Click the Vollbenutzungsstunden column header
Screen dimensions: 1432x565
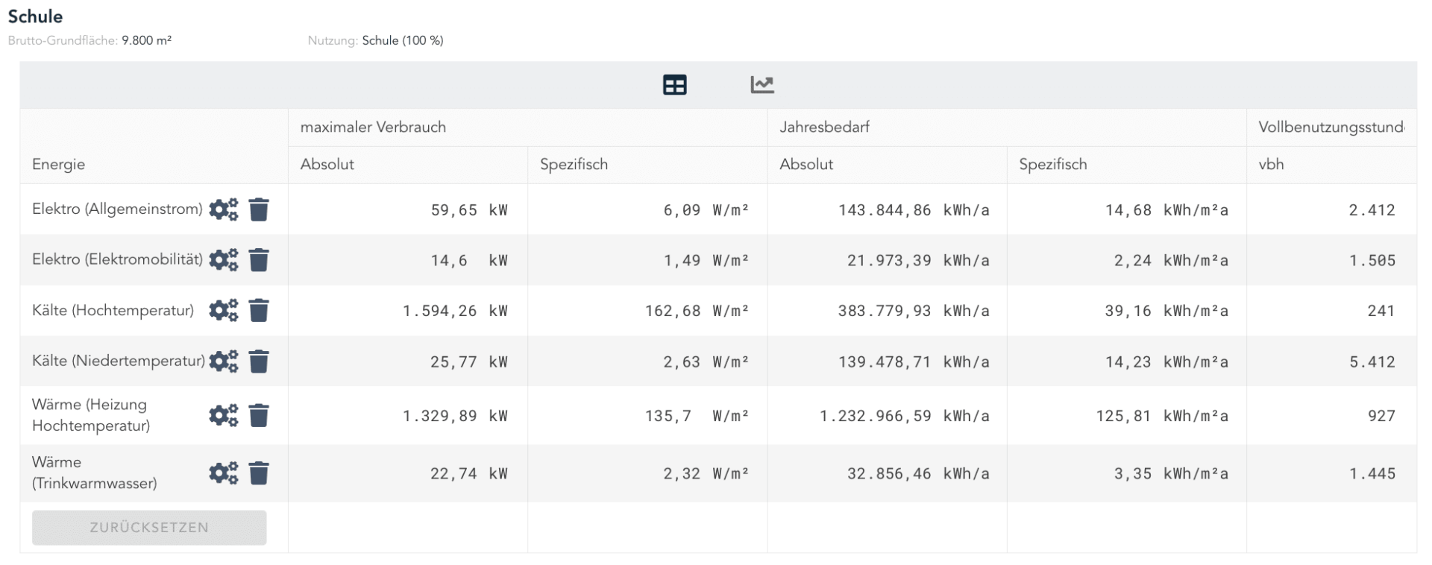(x=1331, y=127)
